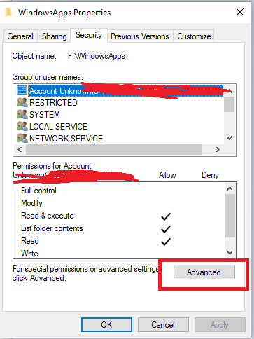Image resolution: width=254 pixels, height=339 pixels.
Task: Click the Read permission Allow checkmark
Action: [166, 242]
